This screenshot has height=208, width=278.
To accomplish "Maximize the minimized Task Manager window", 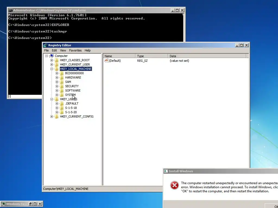I will point(35,204).
